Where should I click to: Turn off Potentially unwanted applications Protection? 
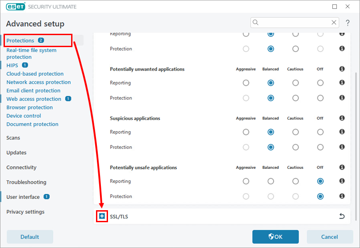pyautogui.click(x=320, y=98)
